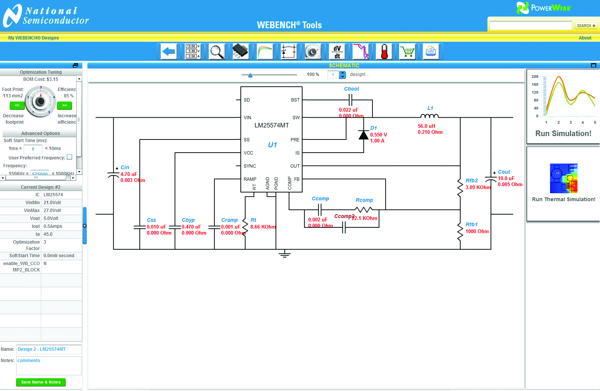Screen dimensions: 600x391
Task: Click the green increase efficiency arrow button
Action: 65,106
